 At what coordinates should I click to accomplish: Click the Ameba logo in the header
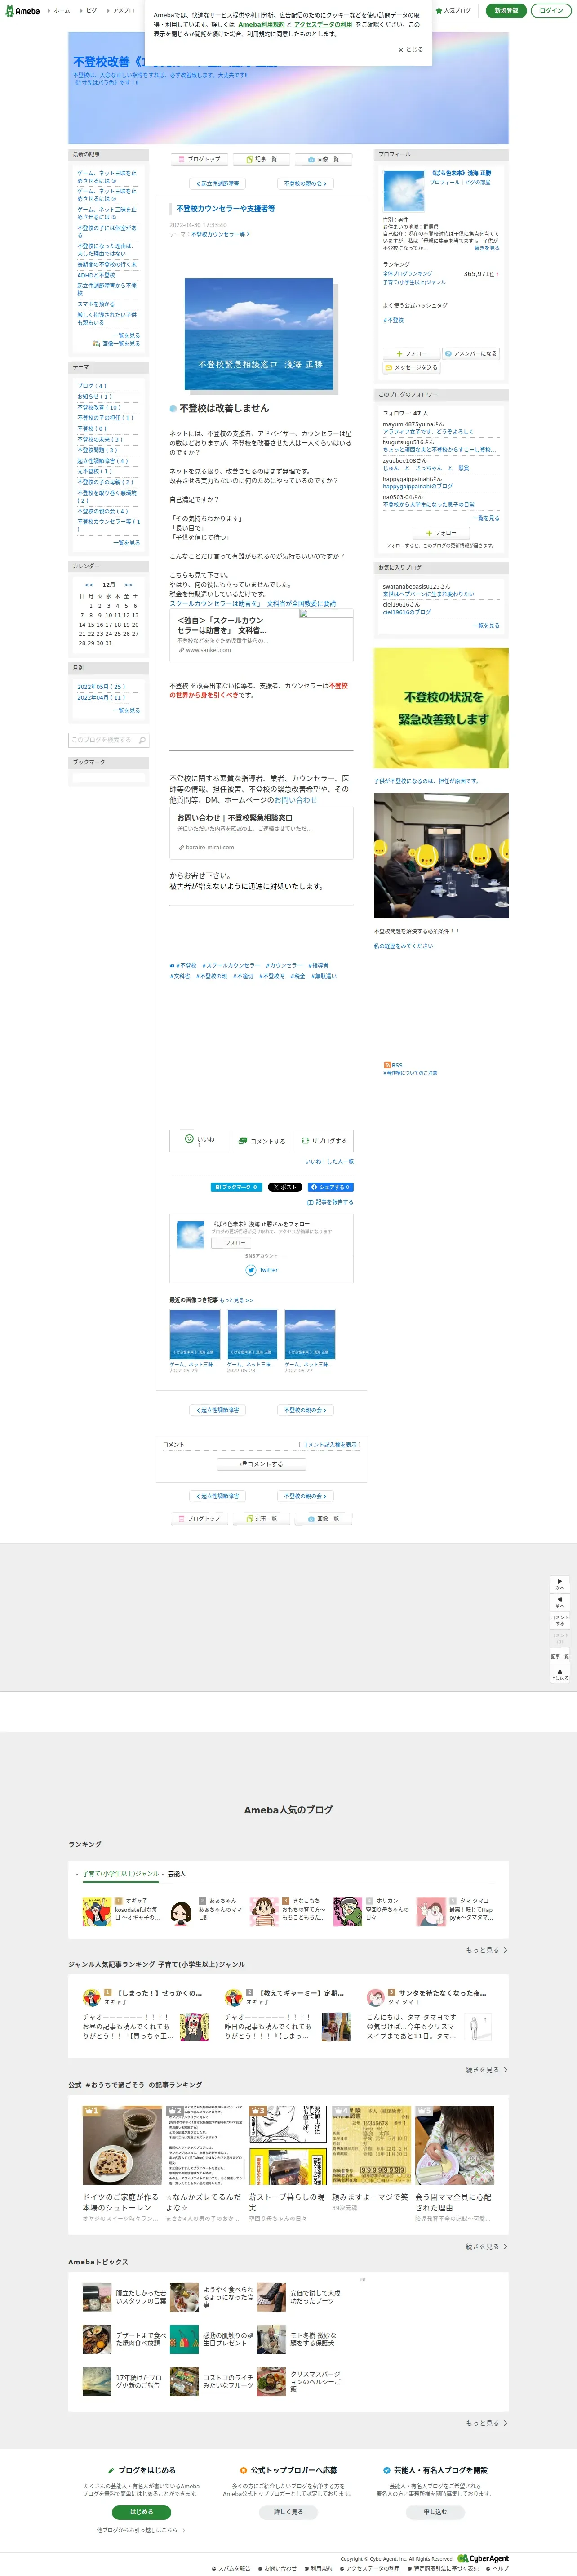tap(23, 10)
